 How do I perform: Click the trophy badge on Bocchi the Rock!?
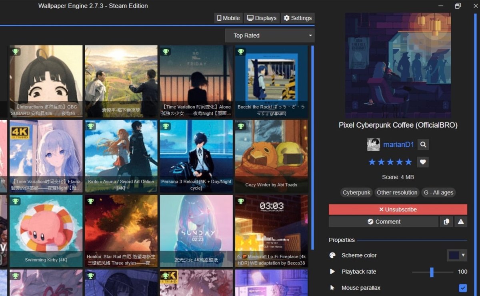(x=241, y=51)
